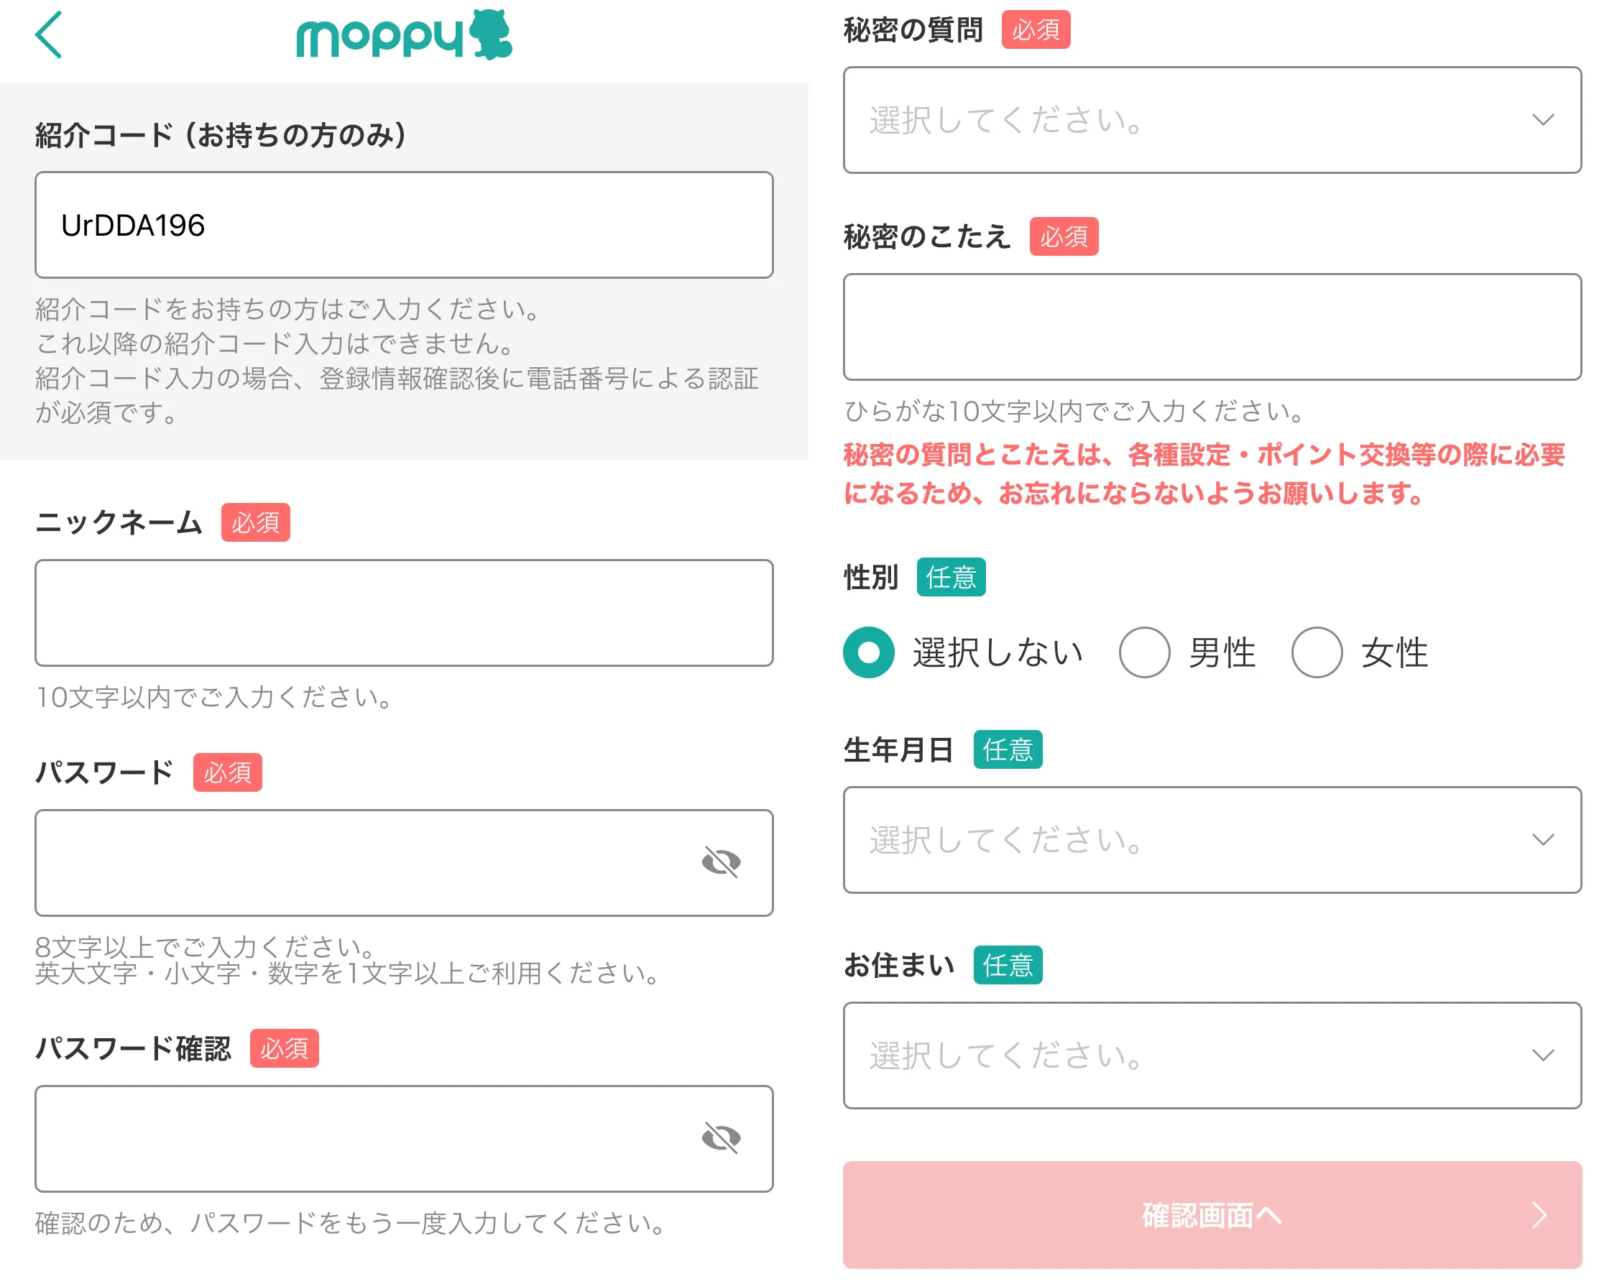Open the 生年月日 dropdown
The width and height of the screenshot is (1617, 1284).
click(x=1212, y=839)
